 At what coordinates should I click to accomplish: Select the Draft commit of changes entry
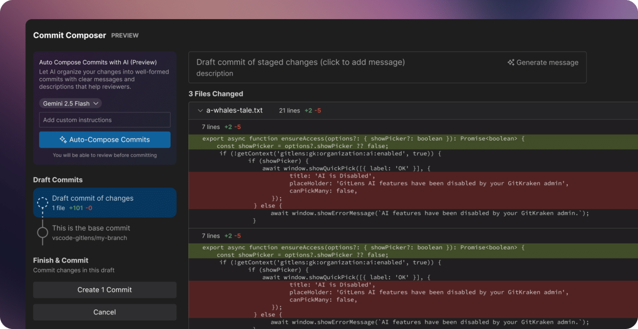tap(105, 202)
